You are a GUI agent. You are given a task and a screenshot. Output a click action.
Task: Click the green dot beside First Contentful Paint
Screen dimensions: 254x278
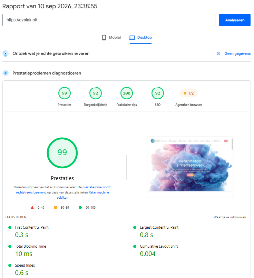tap(10, 227)
